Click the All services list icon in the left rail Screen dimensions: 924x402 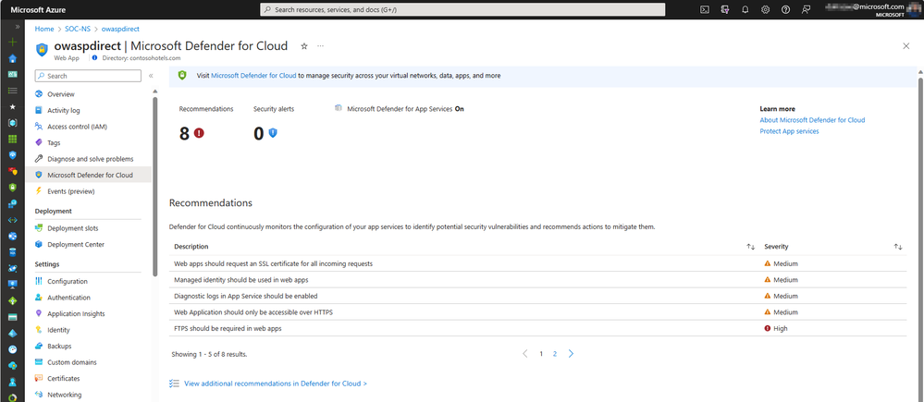(12, 91)
